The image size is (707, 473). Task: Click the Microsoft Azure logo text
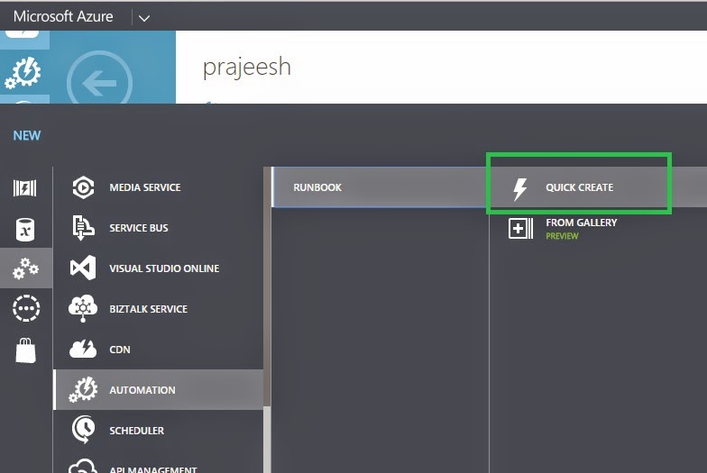63,16
